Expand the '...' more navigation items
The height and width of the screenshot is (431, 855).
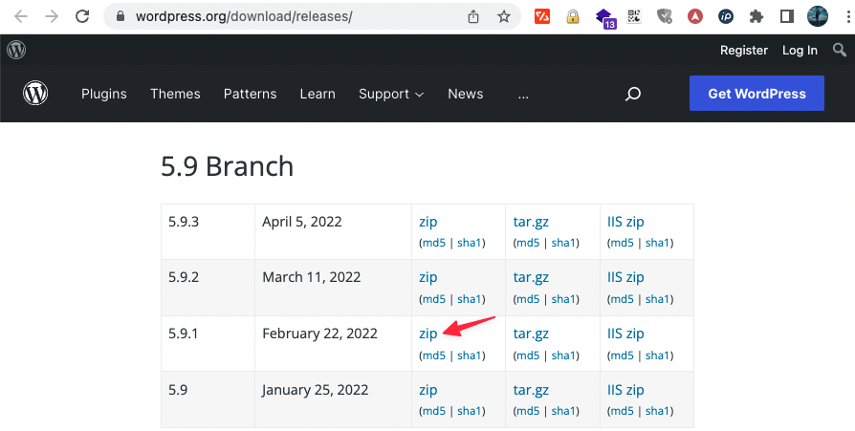point(523,95)
